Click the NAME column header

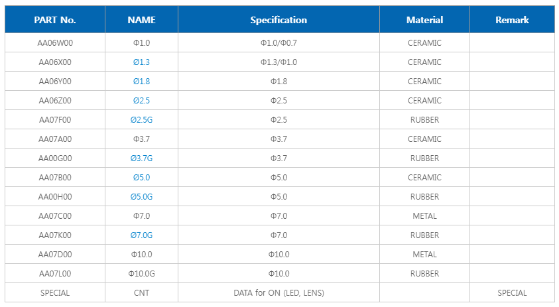point(141,20)
